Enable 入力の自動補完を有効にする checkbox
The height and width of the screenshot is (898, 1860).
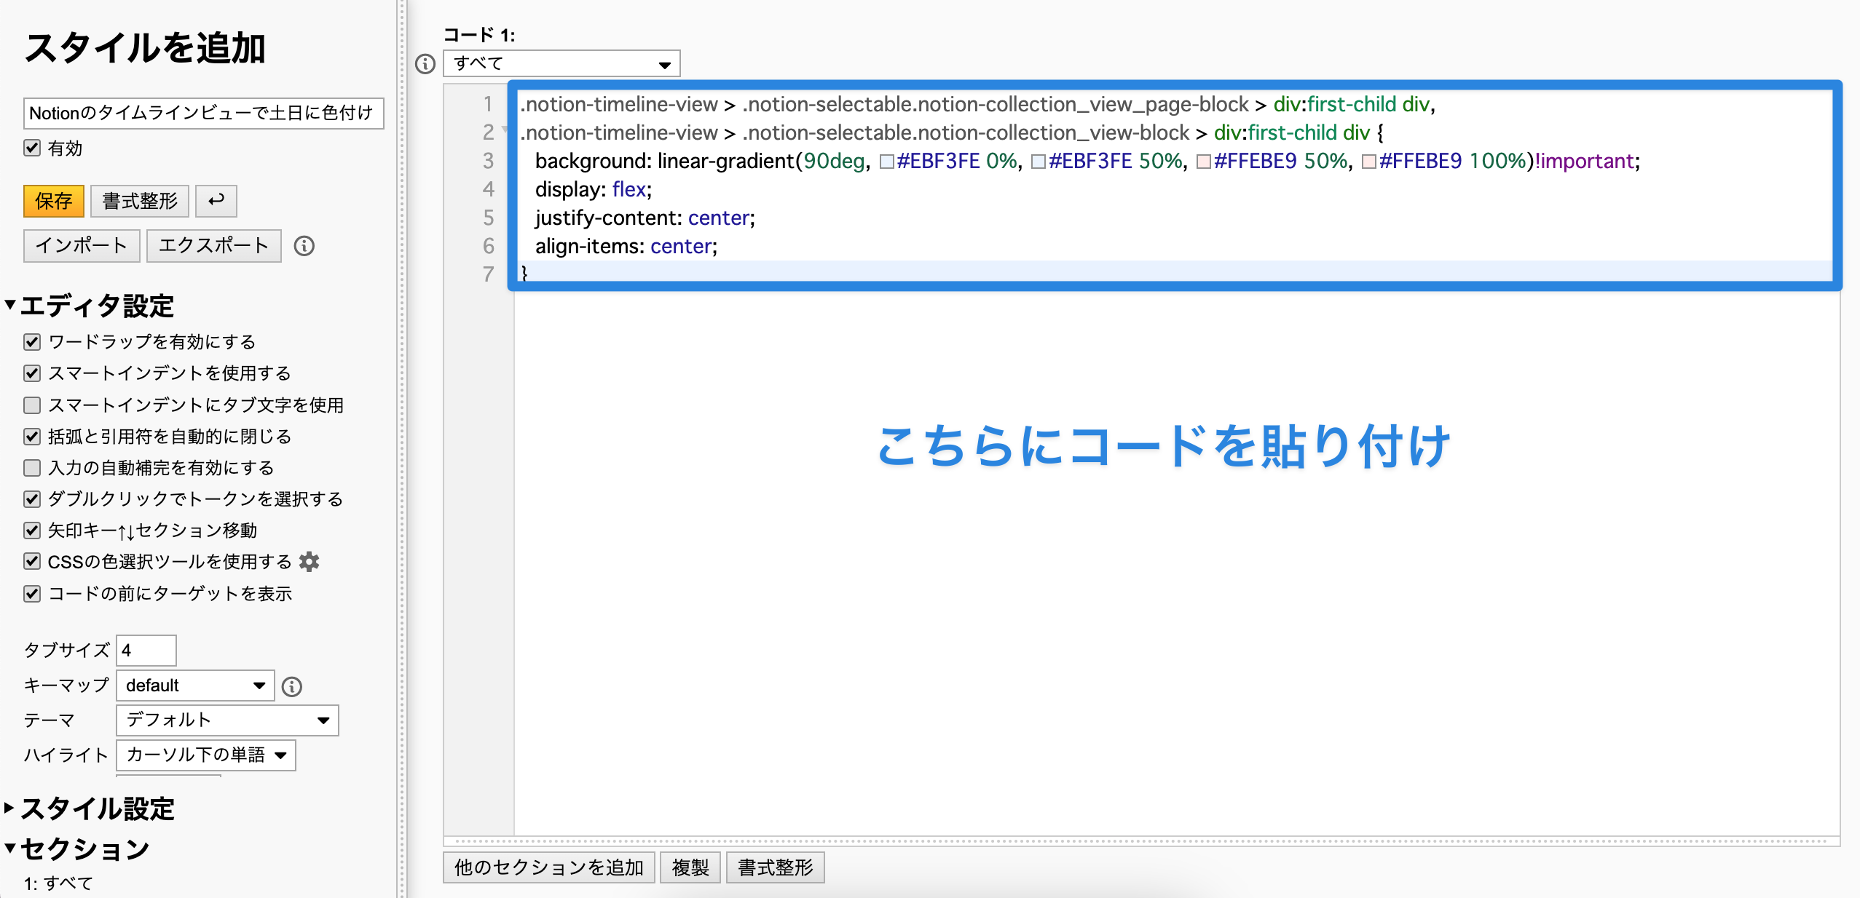pos(32,467)
